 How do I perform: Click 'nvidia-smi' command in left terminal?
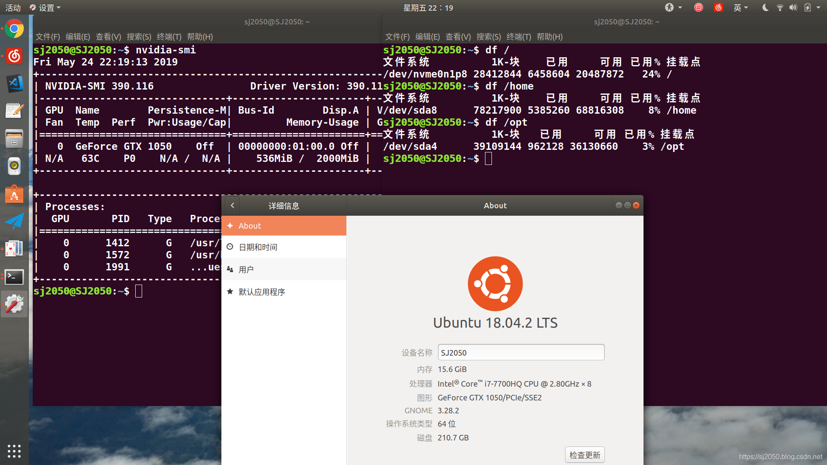point(166,50)
